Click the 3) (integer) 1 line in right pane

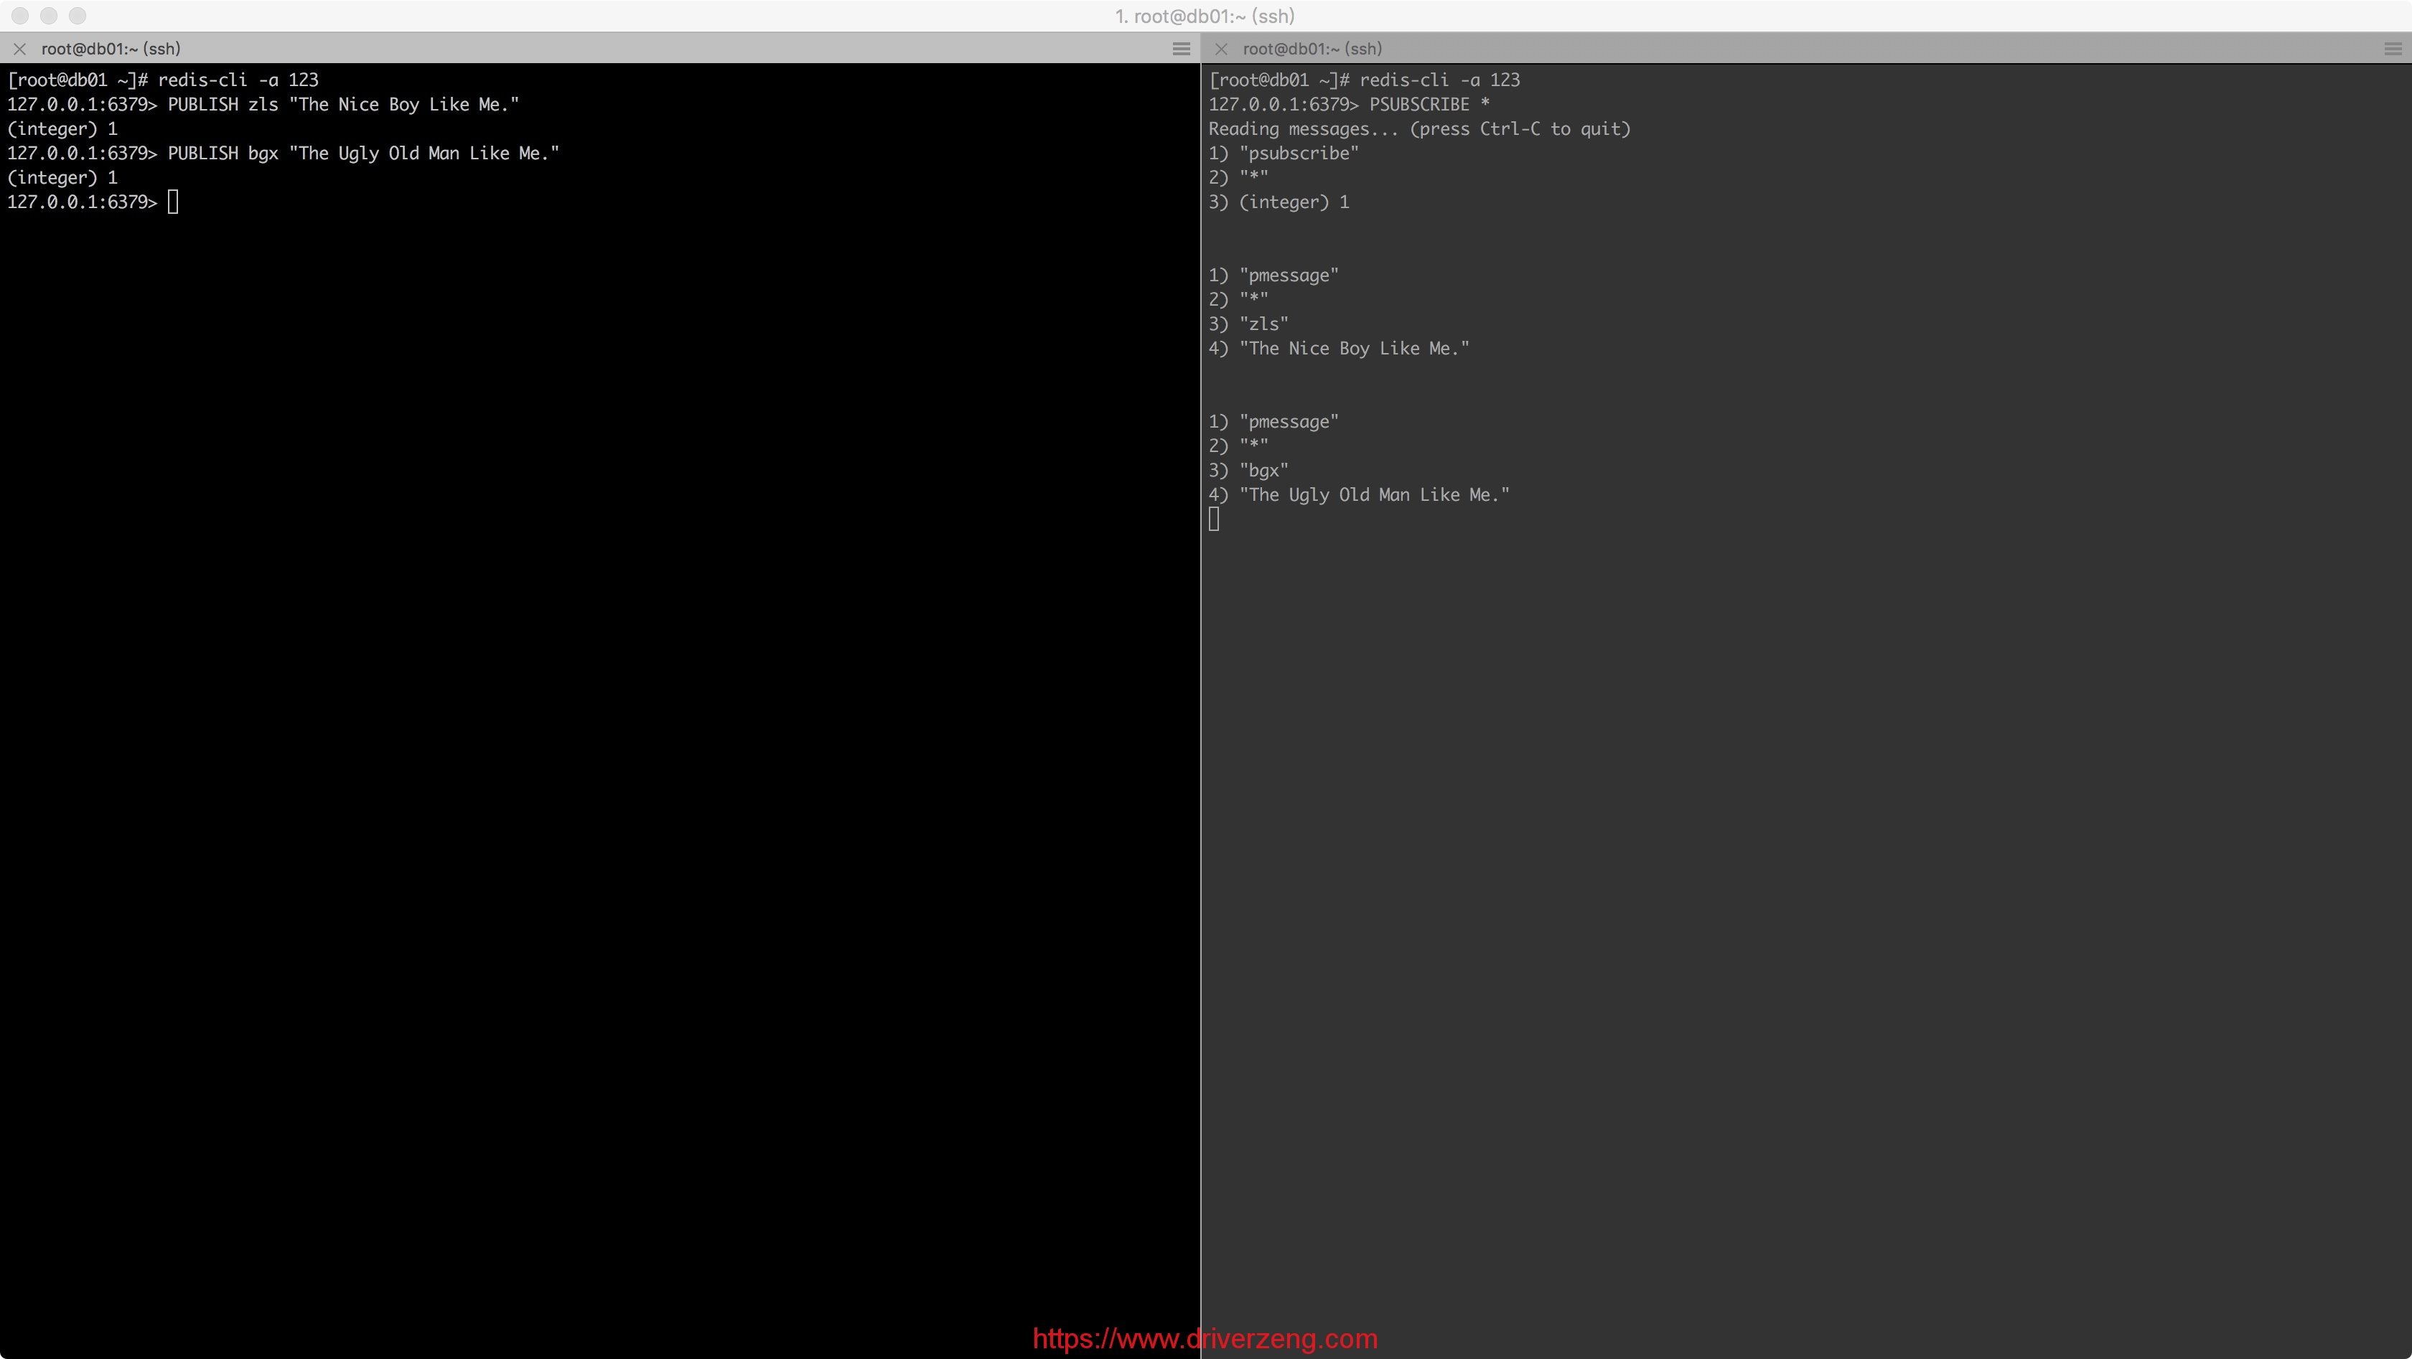1279,202
